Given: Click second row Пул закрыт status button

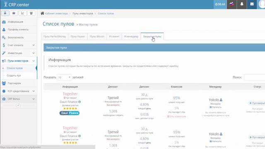Looking at the screenshot, I should tap(257, 137).
